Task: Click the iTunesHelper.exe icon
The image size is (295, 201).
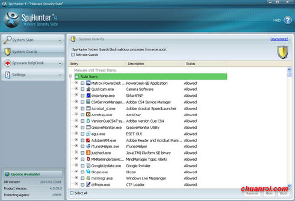Action: pos(88,146)
